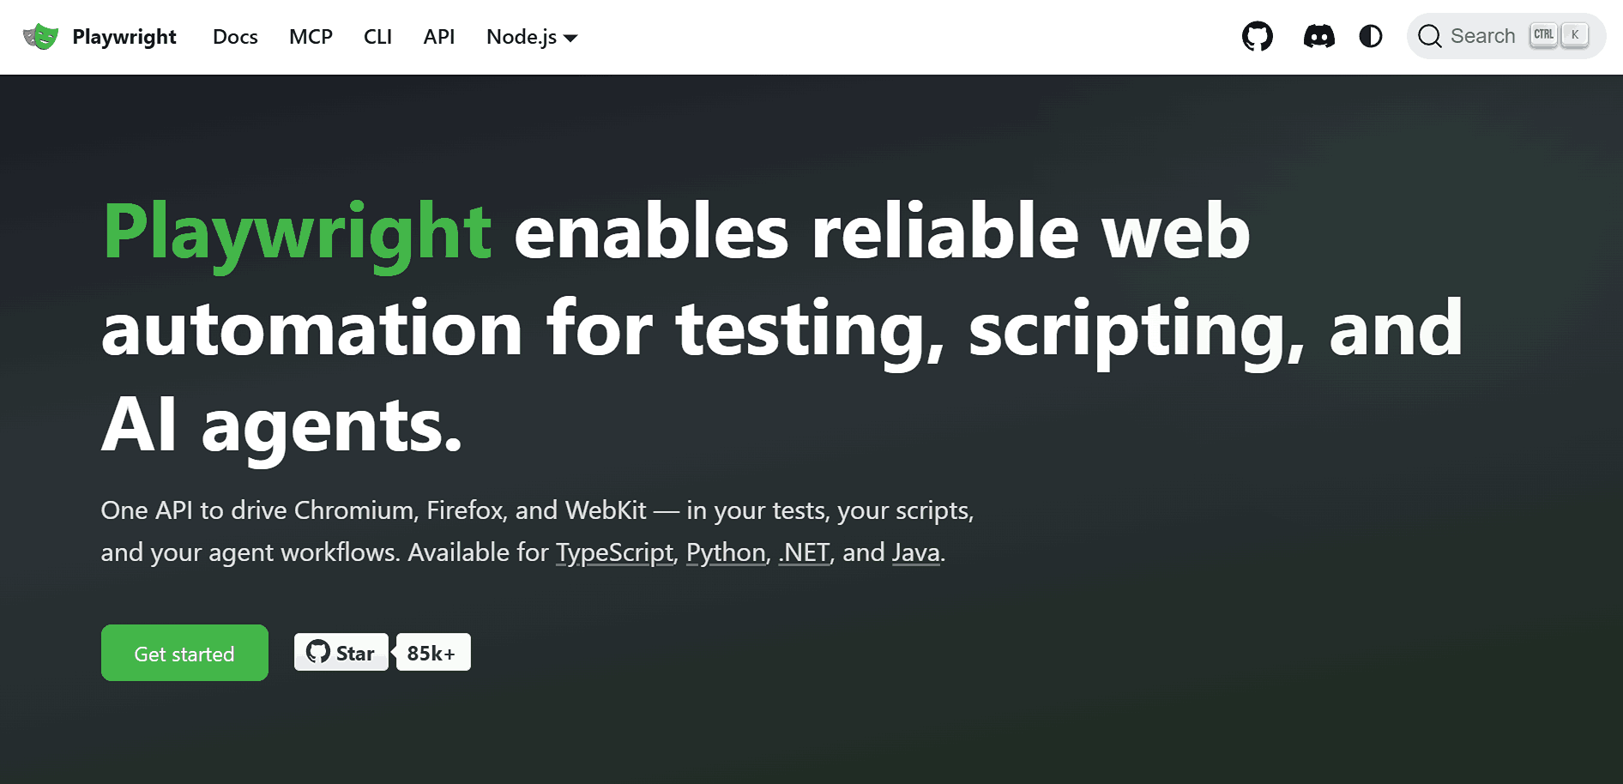
Task: Select the CLI navigation item
Action: pos(377,37)
